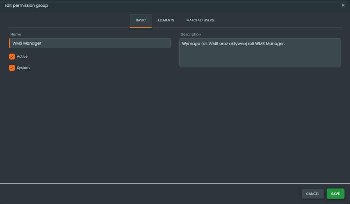Uncheck the Active checkbox

[x=12, y=57]
